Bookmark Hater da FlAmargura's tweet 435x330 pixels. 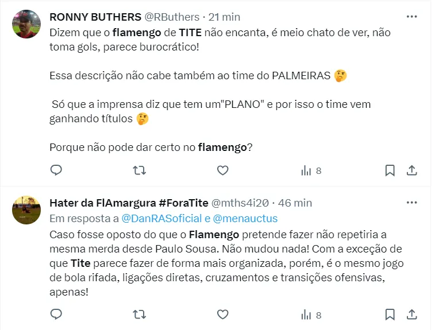[390, 315]
